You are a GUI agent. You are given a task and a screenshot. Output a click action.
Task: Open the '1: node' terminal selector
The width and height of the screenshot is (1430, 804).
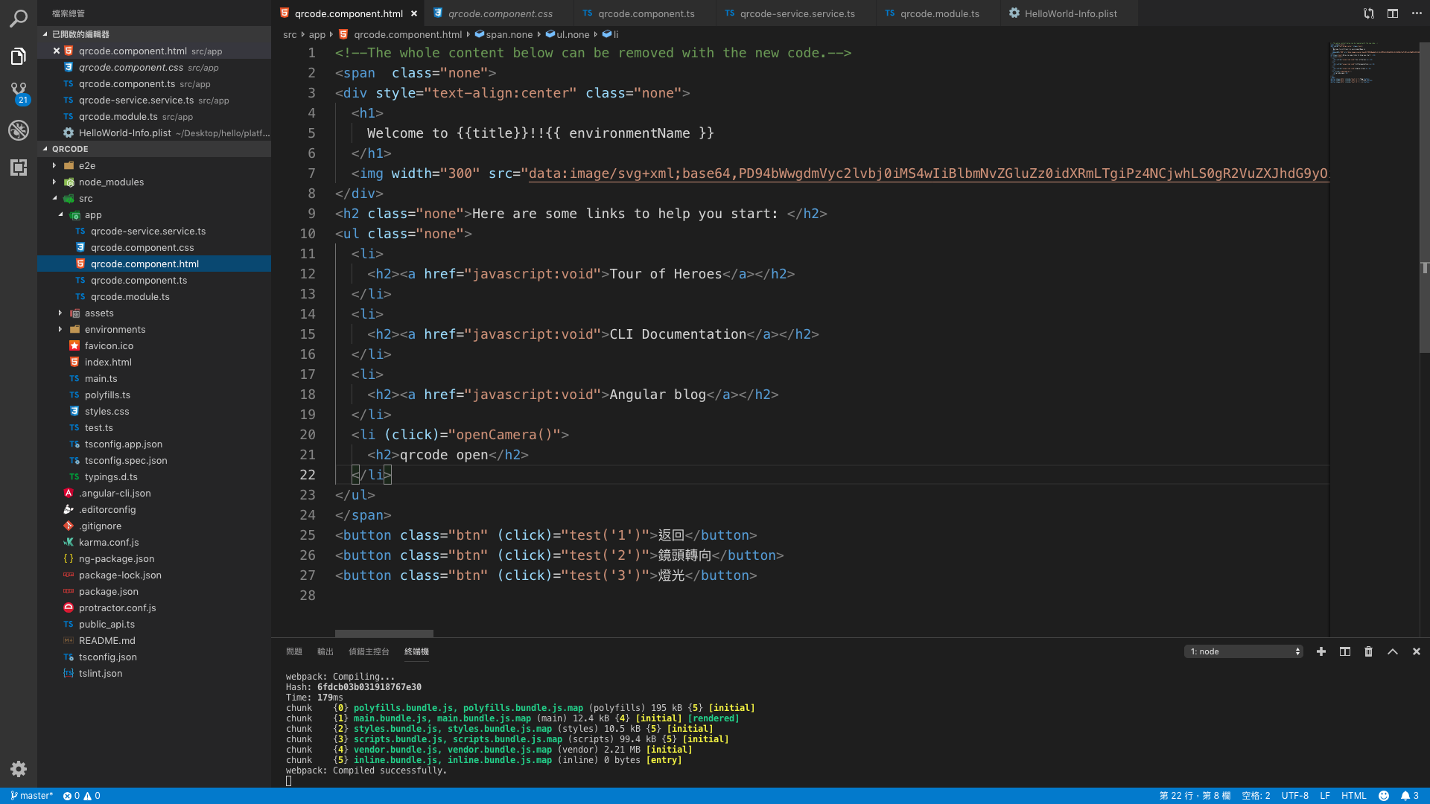(x=1242, y=651)
